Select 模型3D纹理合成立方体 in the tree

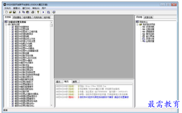pyautogui.click(x=25, y=39)
